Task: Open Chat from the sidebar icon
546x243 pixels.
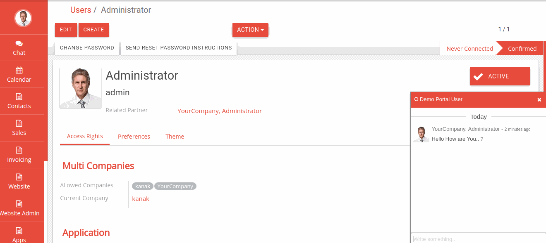Action: 19,43
